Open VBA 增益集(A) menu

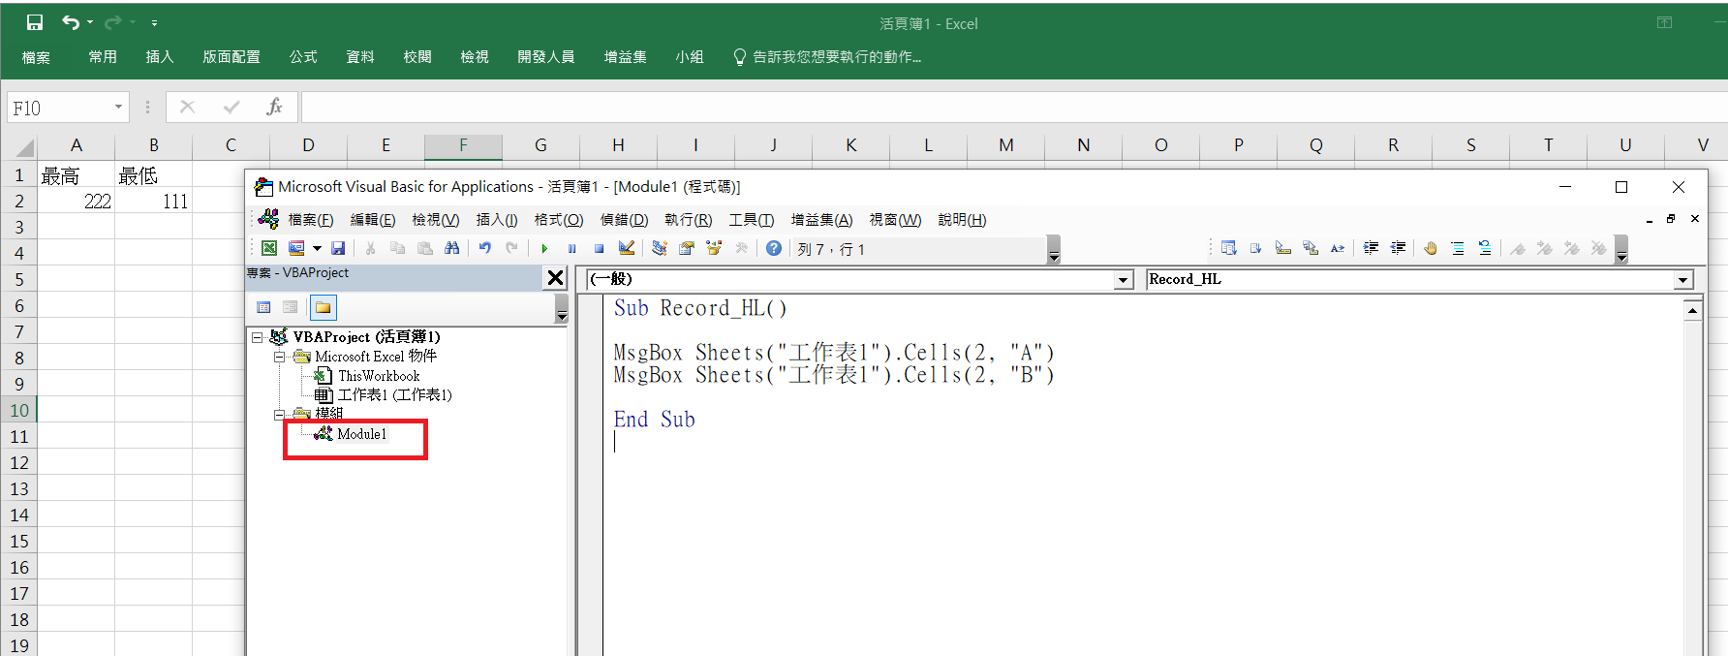[x=822, y=220]
